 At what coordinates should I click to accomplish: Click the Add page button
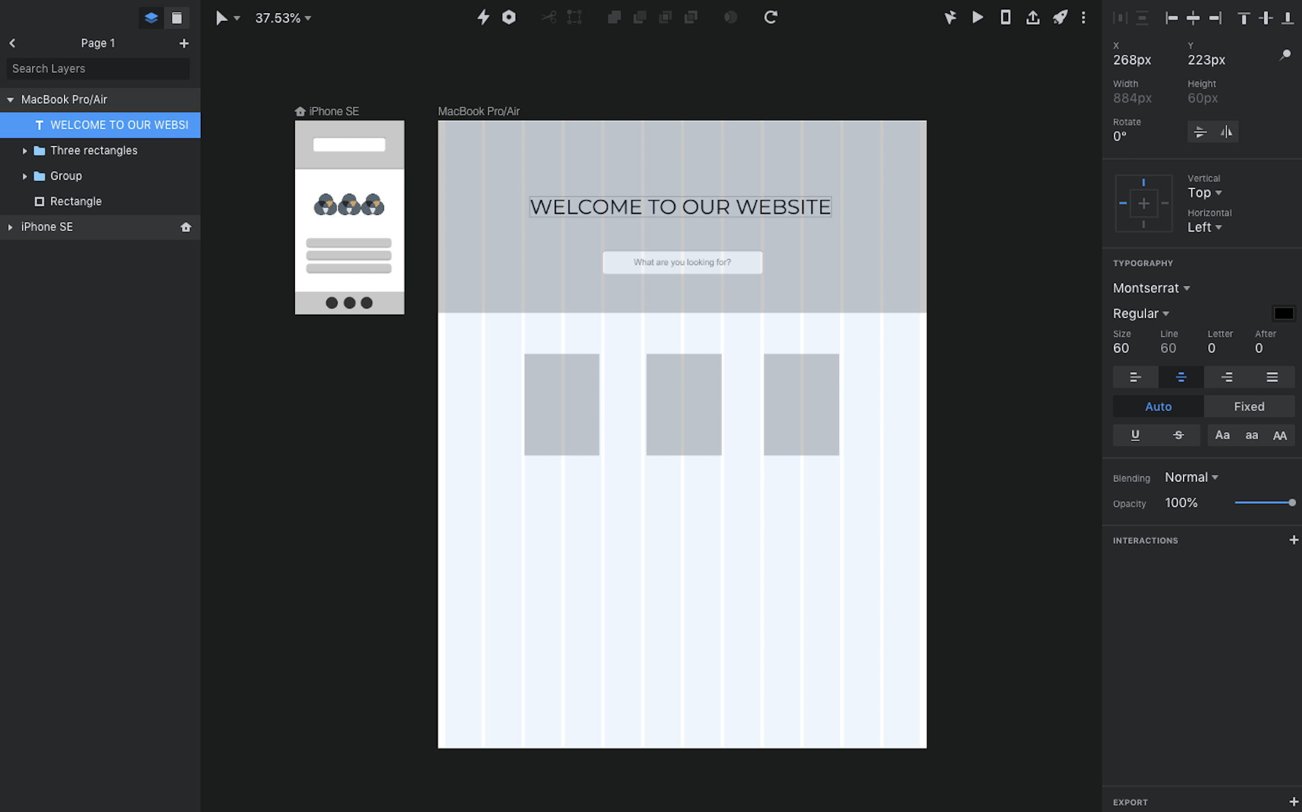184,43
